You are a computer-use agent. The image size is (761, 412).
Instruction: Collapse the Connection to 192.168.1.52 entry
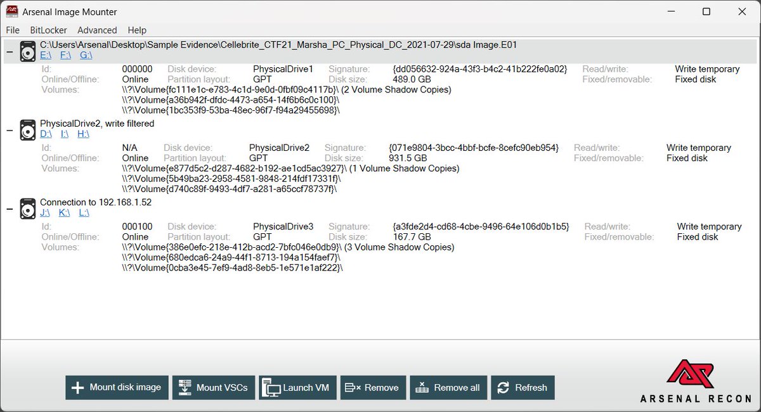10,209
